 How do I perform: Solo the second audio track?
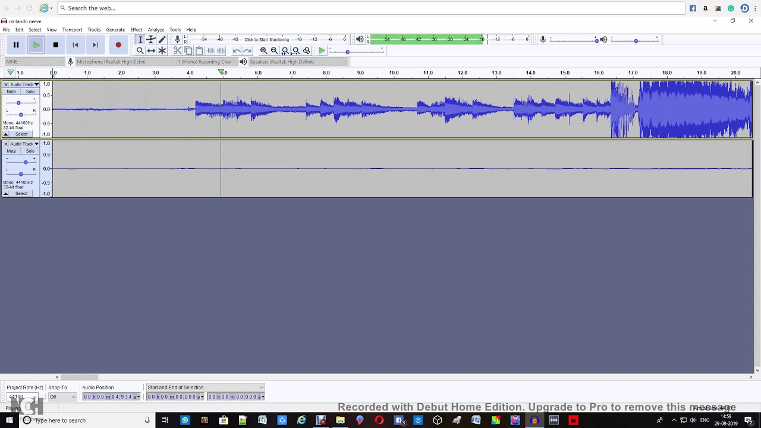30,151
